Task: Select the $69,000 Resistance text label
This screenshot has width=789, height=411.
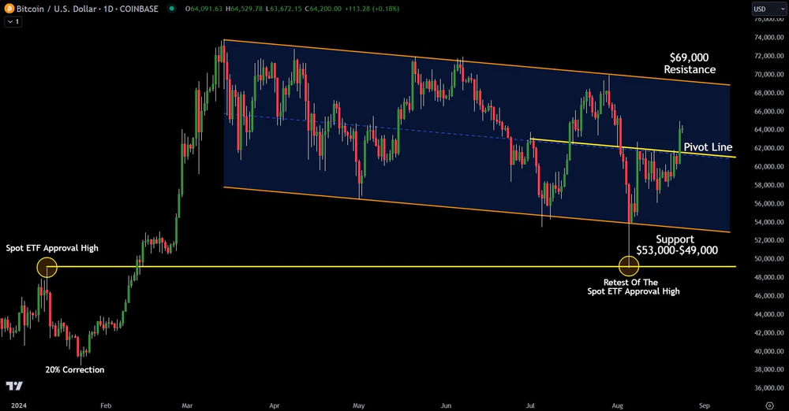Action: click(689, 64)
